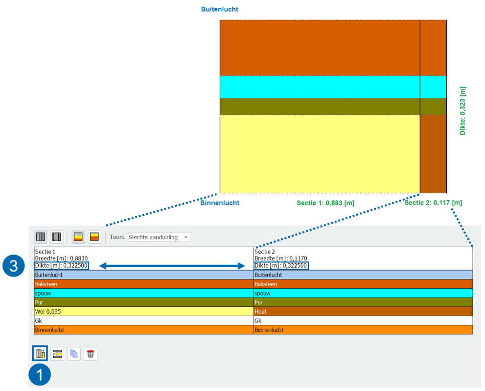Select the equal-width sections view icon
Image resolution: width=485 pixels, height=391 pixels.
click(41, 237)
